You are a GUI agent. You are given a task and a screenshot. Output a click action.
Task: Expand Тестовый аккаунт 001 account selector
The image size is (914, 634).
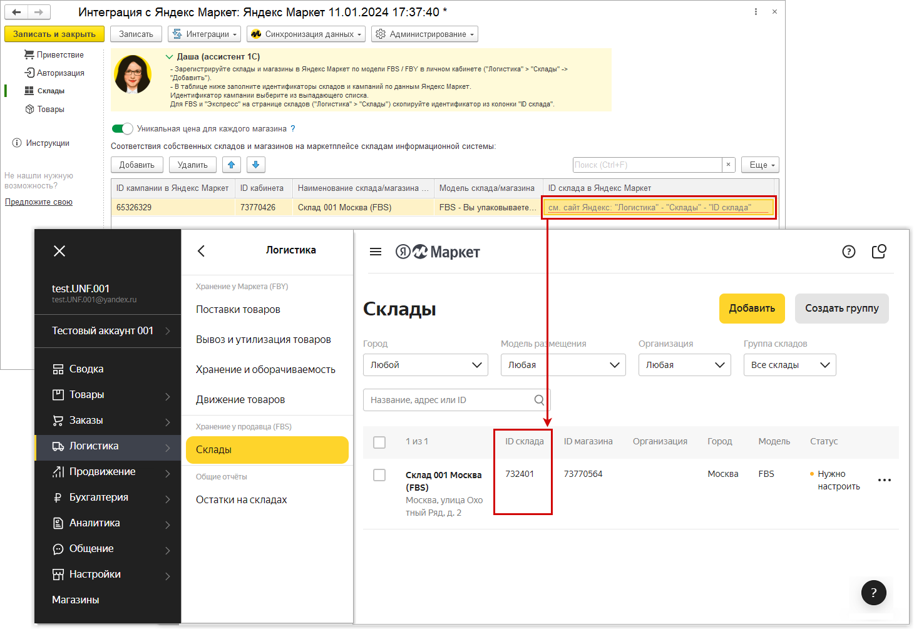(108, 330)
